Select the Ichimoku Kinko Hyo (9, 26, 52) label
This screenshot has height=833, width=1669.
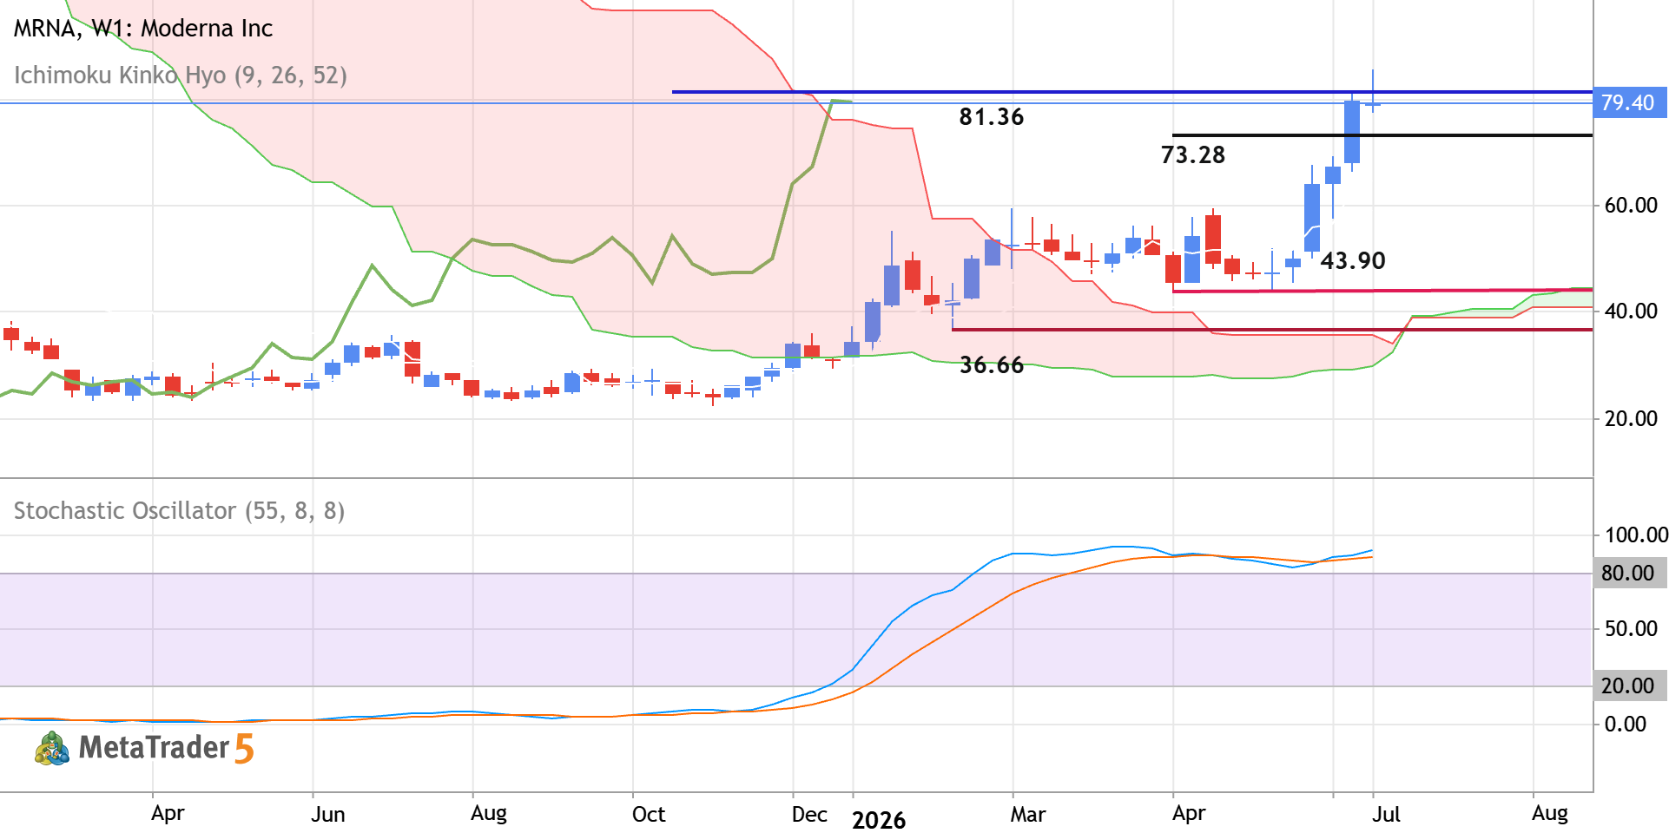point(181,75)
